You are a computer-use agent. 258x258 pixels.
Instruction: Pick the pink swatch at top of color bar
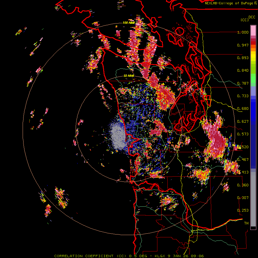pyautogui.click(x=253, y=30)
